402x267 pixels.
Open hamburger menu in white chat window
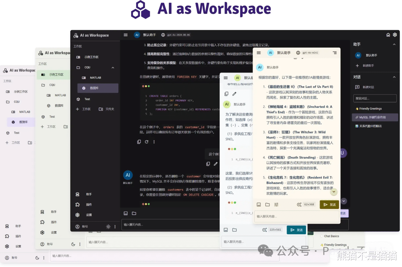pyautogui.click(x=226, y=78)
